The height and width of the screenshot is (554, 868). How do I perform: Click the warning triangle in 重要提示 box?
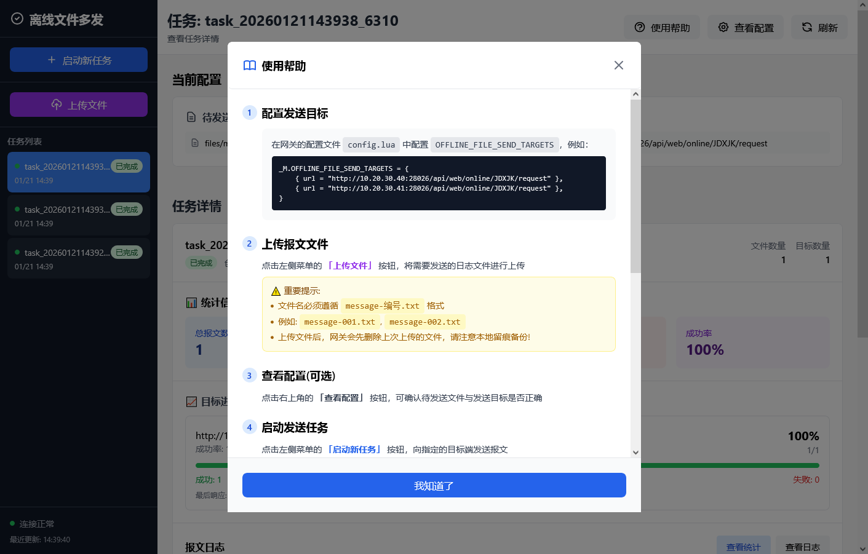coord(276,290)
